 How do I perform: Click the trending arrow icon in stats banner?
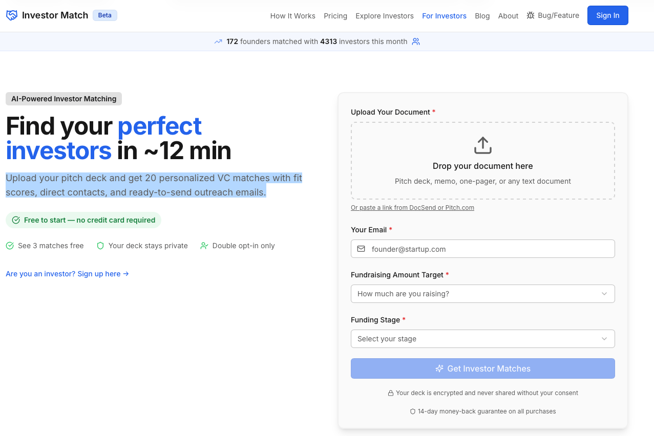click(x=218, y=41)
